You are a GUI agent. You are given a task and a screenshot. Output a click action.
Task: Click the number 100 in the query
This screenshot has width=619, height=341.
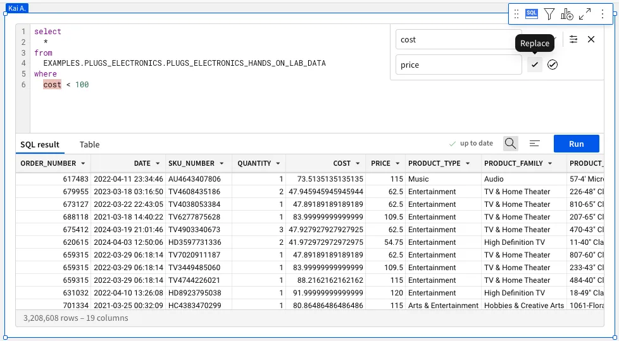coord(82,85)
